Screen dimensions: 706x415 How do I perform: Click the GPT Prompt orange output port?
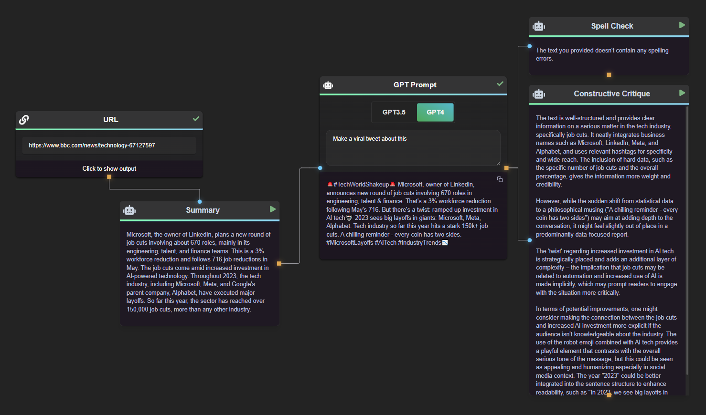coord(506,168)
